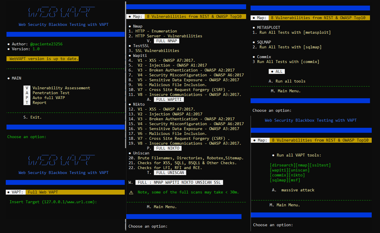Select item 13 V2 - Injection OWASP A1:2017

point(165,114)
